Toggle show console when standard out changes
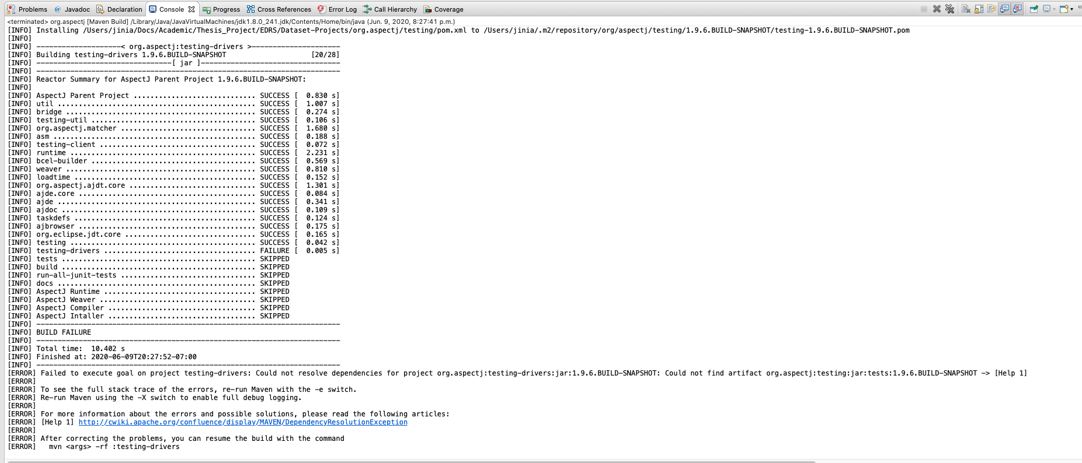Viewport: 1082px width, 463px height. point(1004,9)
